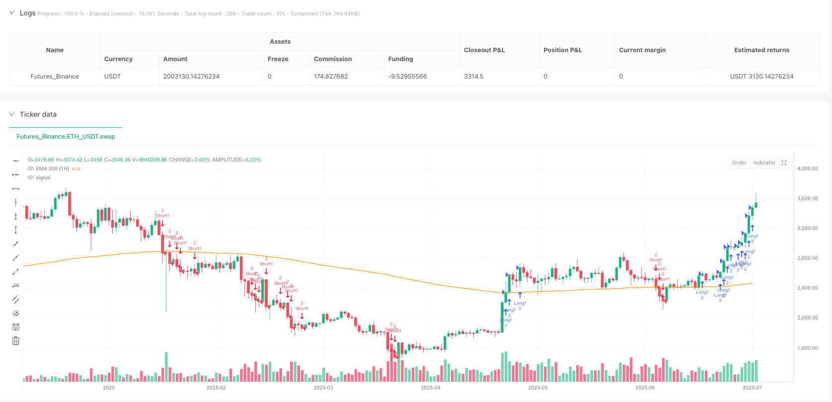Click the Futures_Binance row name cell
The height and width of the screenshot is (402, 832).
pyautogui.click(x=55, y=77)
